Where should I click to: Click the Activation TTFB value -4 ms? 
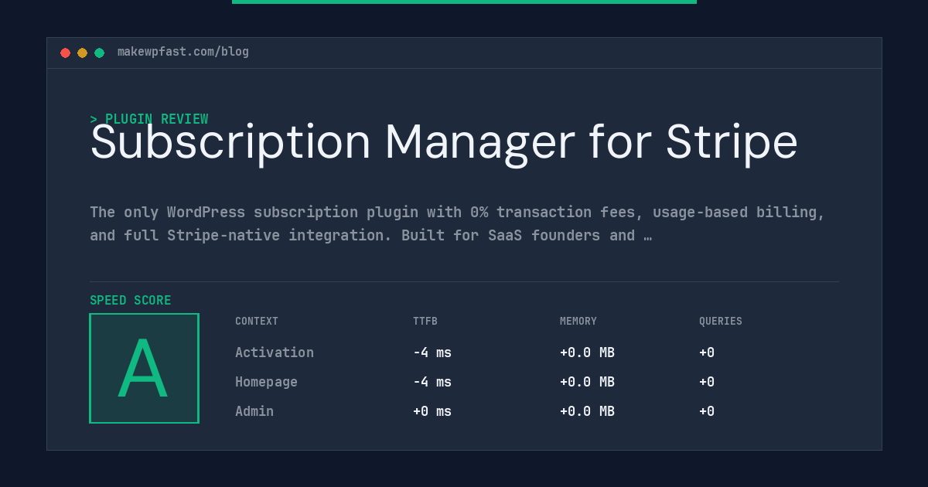coord(432,352)
